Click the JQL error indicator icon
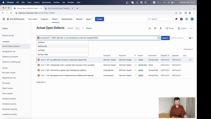Image resolution: width=211 pixels, height=119 pixels. coord(38,38)
